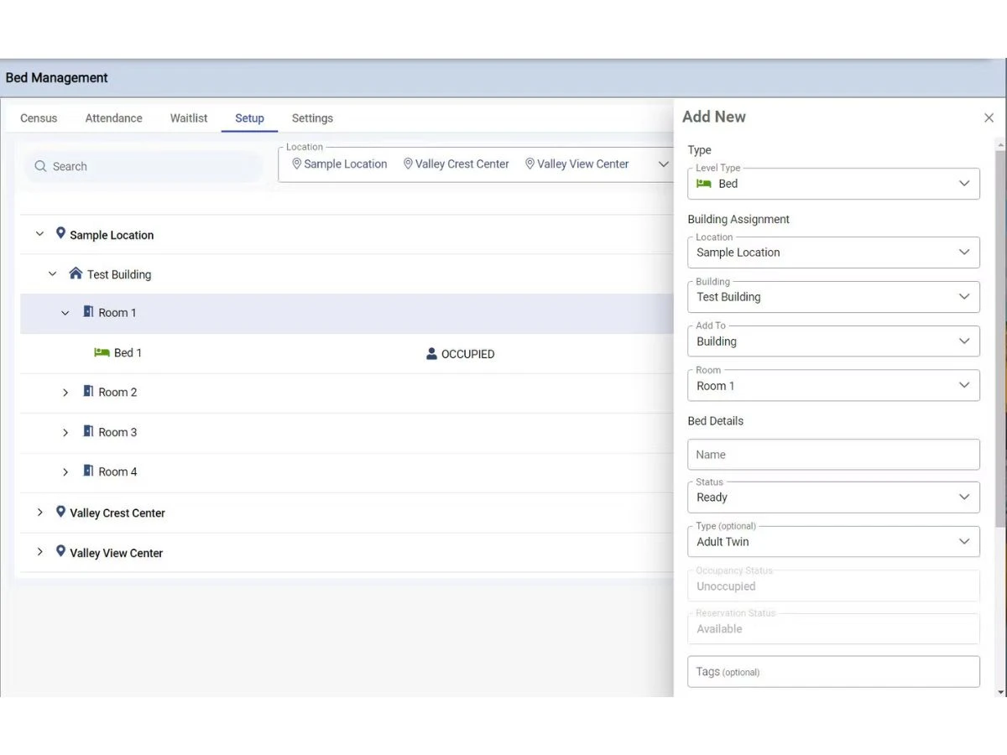Collapse the Test Building node

[53, 273]
